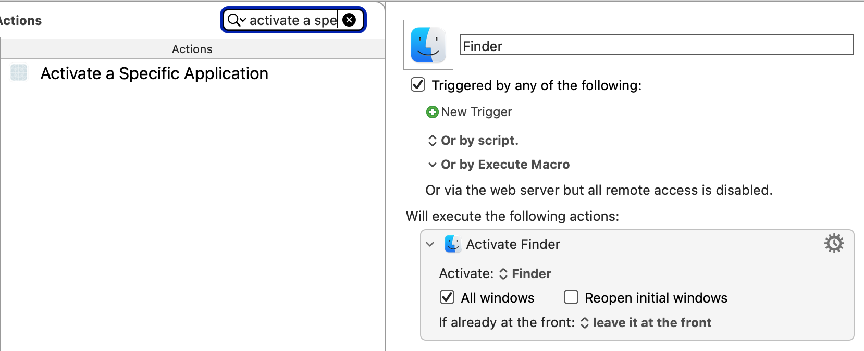Click the search magnifier icon in actions field
The height and width of the screenshot is (351, 864).
point(234,20)
